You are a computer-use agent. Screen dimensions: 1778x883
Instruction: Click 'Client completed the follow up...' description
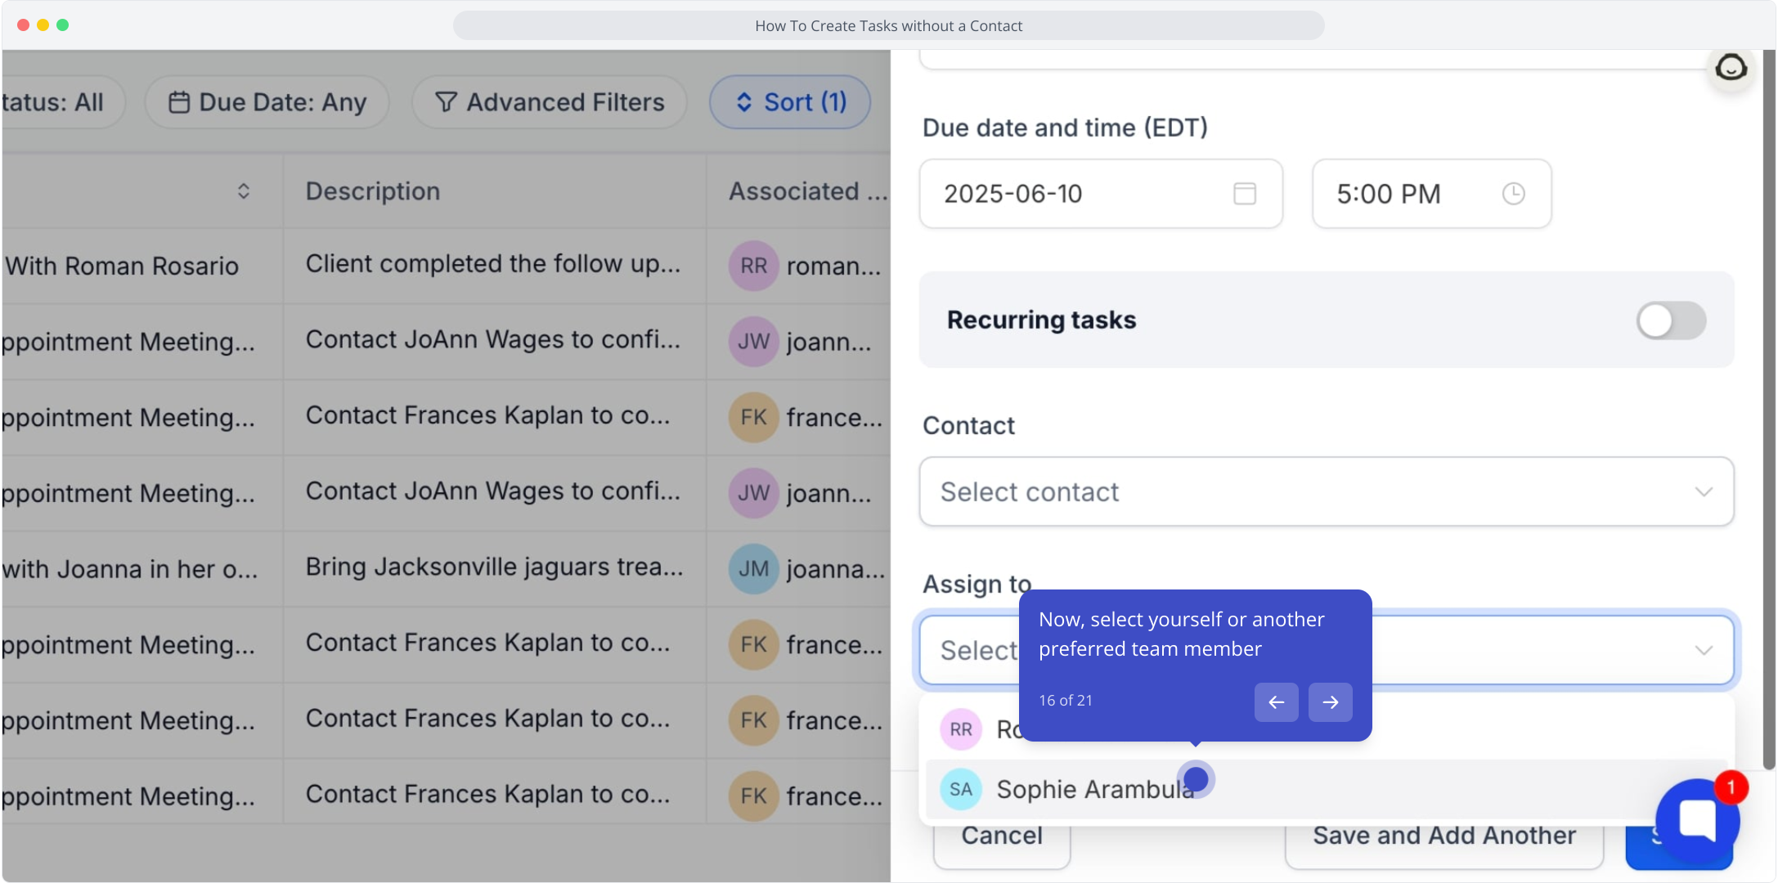click(x=493, y=264)
